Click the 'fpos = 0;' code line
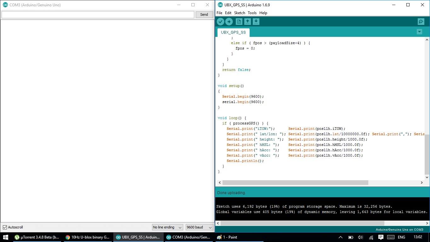430x242 pixels. coord(245,48)
